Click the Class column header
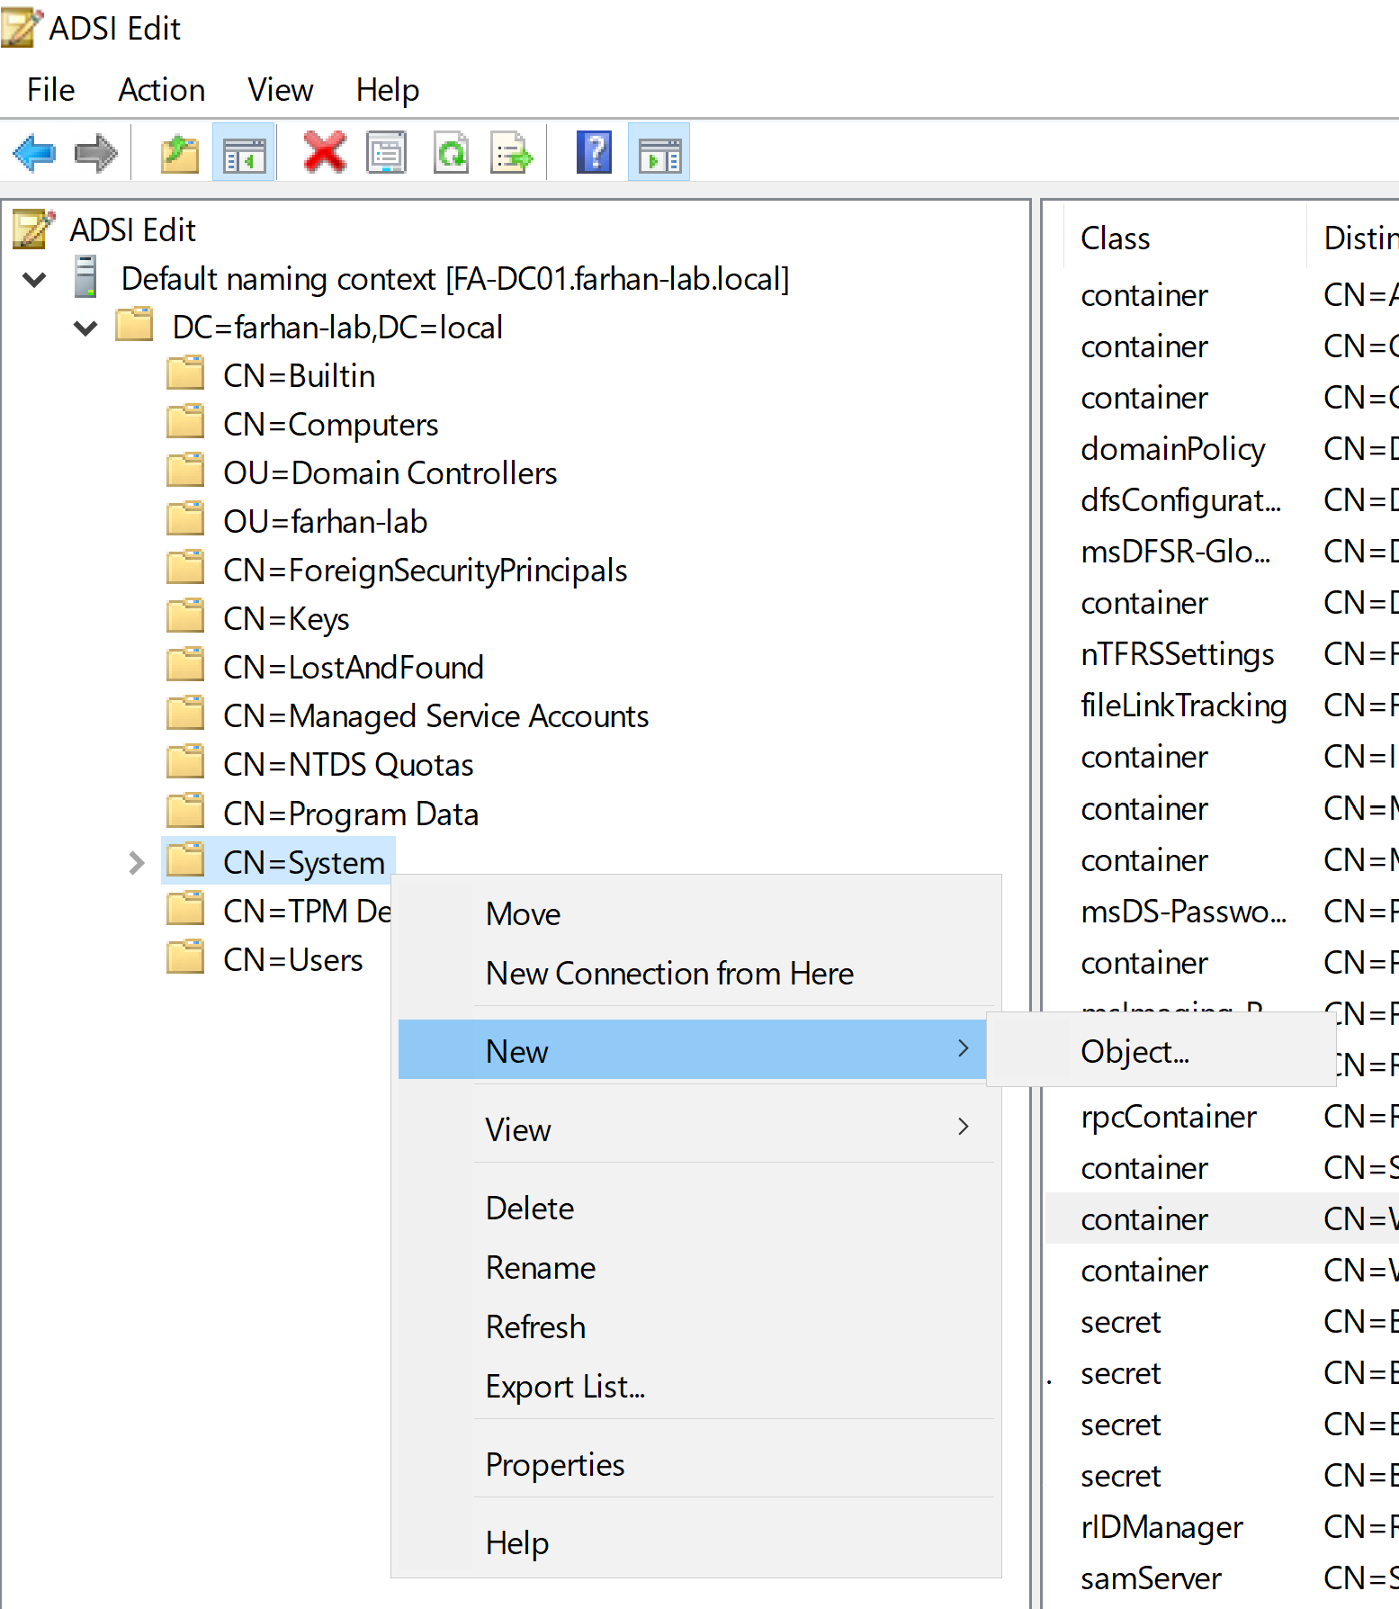 coord(1116,238)
